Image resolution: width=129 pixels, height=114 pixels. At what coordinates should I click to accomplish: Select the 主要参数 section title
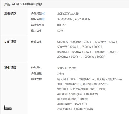tap(10, 13)
